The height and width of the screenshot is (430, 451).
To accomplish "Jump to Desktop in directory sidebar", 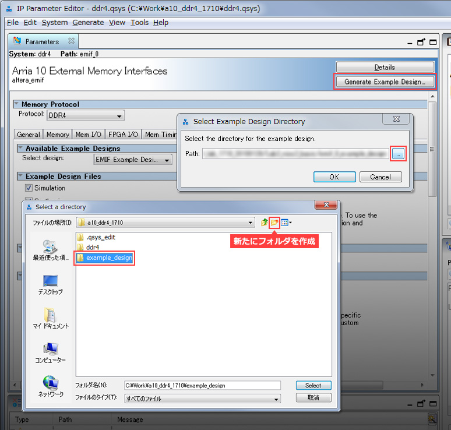I will coord(51,283).
